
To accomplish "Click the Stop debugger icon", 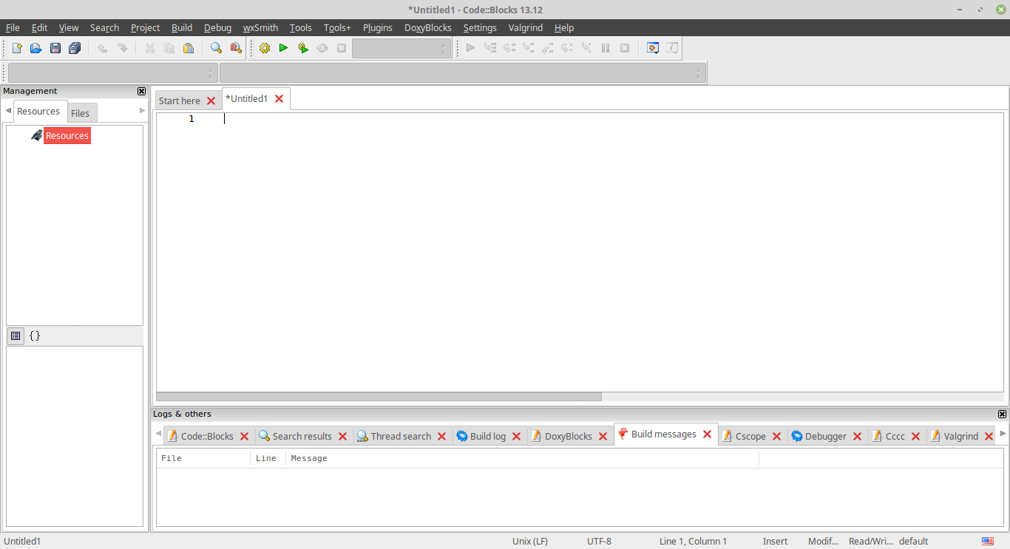I will (x=625, y=48).
